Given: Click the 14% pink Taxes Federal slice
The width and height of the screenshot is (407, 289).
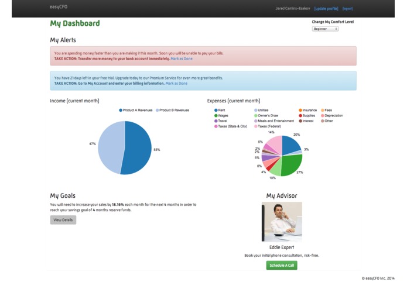Looking at the screenshot, I should tap(276, 143).
